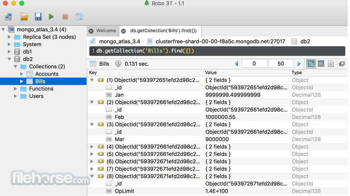Expand document (5) in results
This screenshot has width=350, height=196.
pos(92,154)
